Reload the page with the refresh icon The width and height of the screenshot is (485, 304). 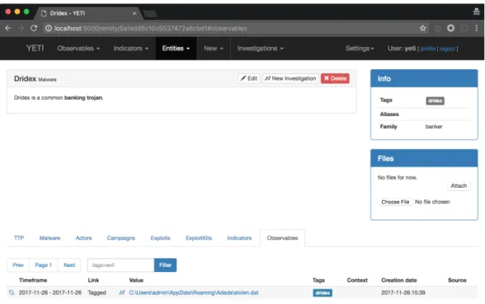tap(34, 28)
